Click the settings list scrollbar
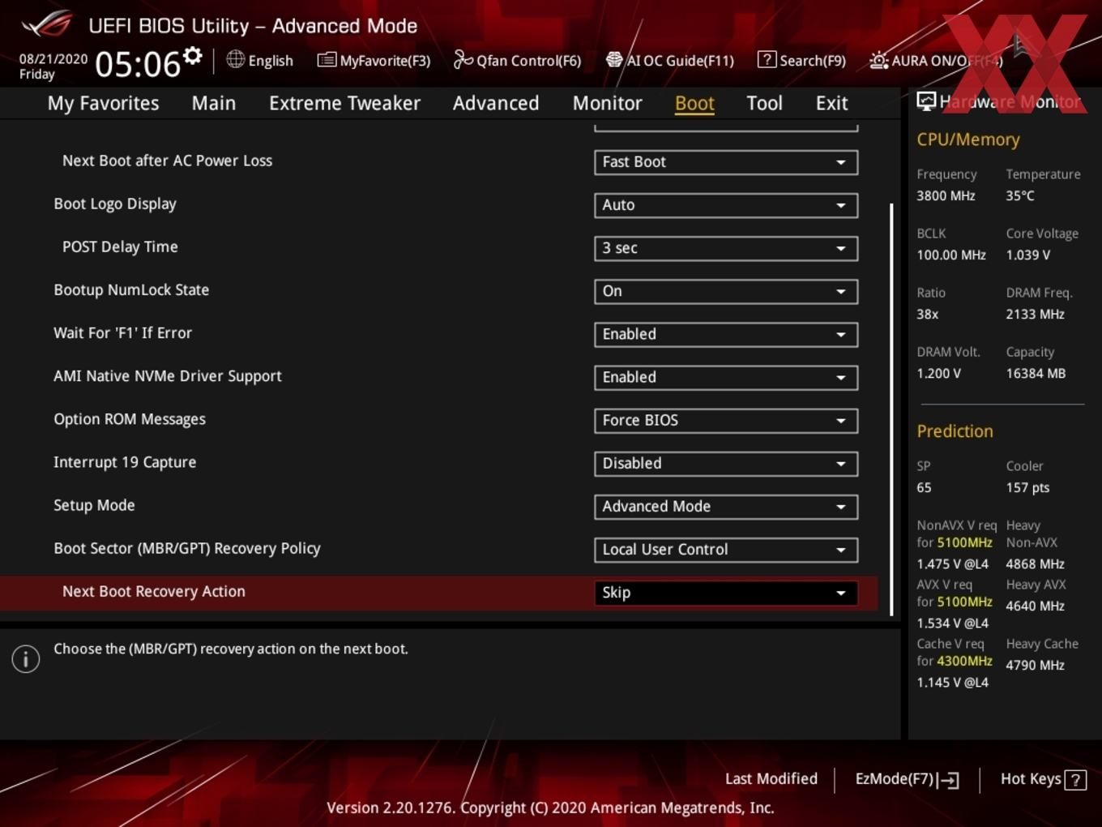Image resolution: width=1102 pixels, height=827 pixels. [x=891, y=409]
